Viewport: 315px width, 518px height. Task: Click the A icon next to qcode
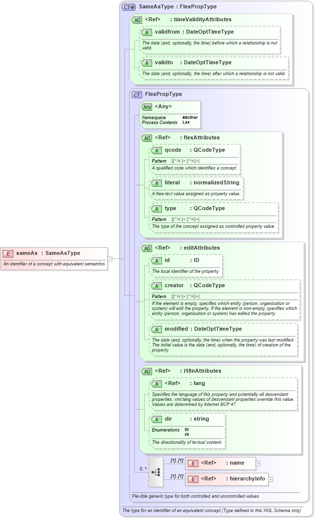tap(157, 151)
